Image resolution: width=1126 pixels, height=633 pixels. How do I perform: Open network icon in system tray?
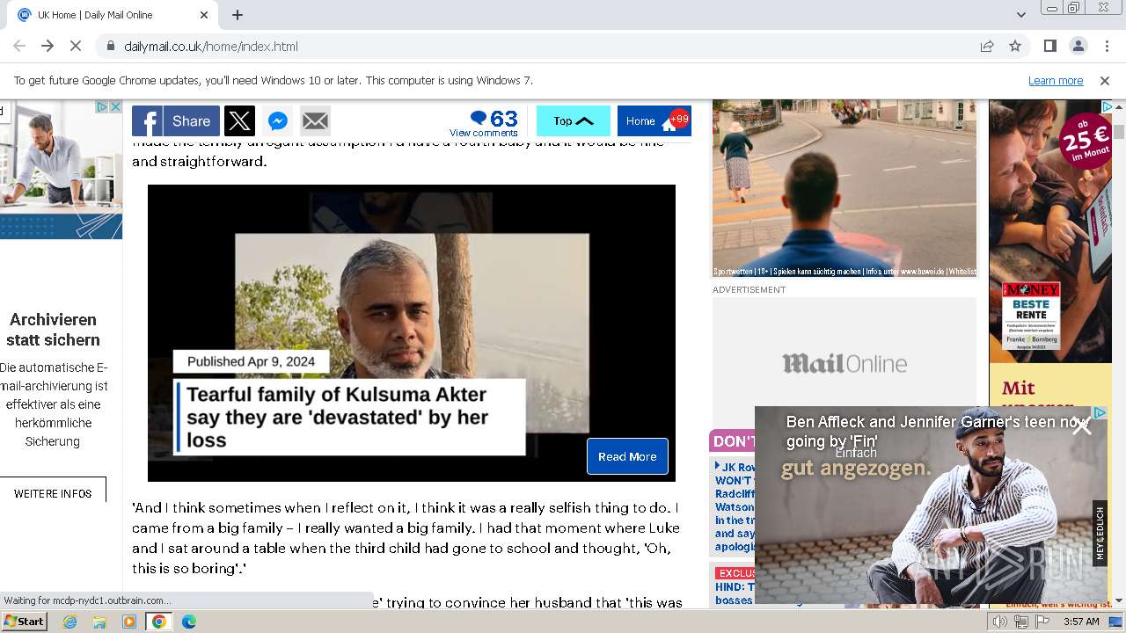click(x=1021, y=622)
